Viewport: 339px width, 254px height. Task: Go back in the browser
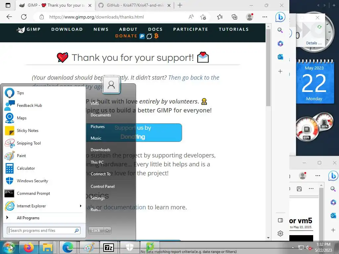(x=9, y=17)
